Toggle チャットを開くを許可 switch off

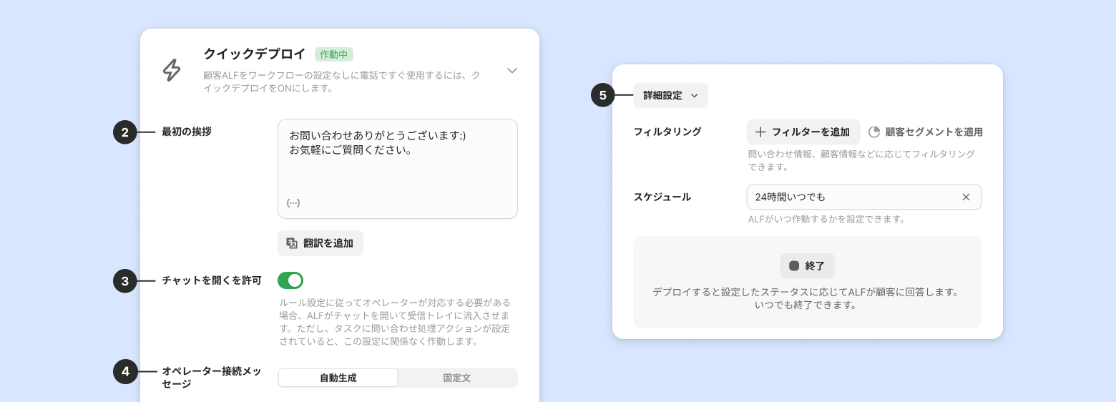(x=290, y=280)
